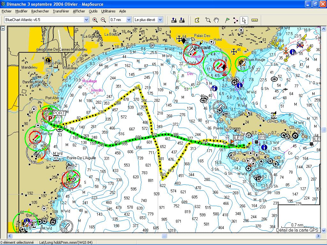
Task: Click the horizontal scrollbar left arrow
Action: coord(10,236)
